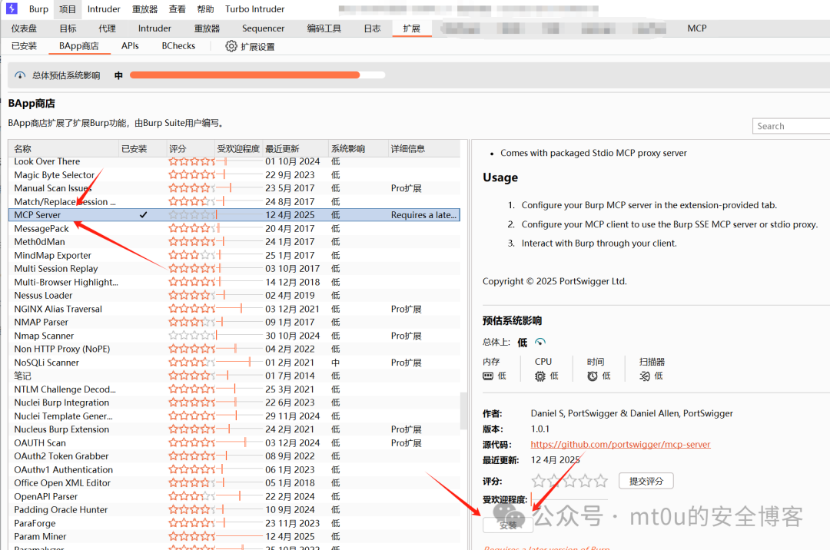Image resolution: width=830 pixels, height=550 pixels.
Task: Click the gauge icon beside overall 低 rating
Action: click(540, 342)
